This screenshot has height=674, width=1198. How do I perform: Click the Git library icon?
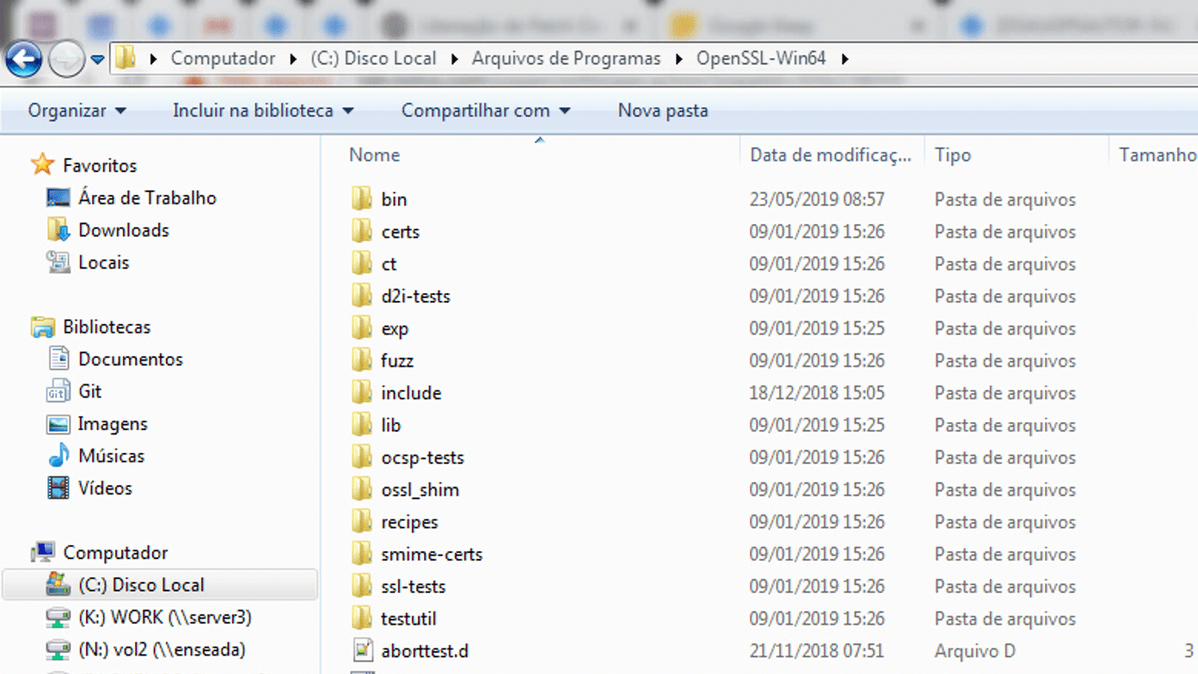click(x=58, y=391)
